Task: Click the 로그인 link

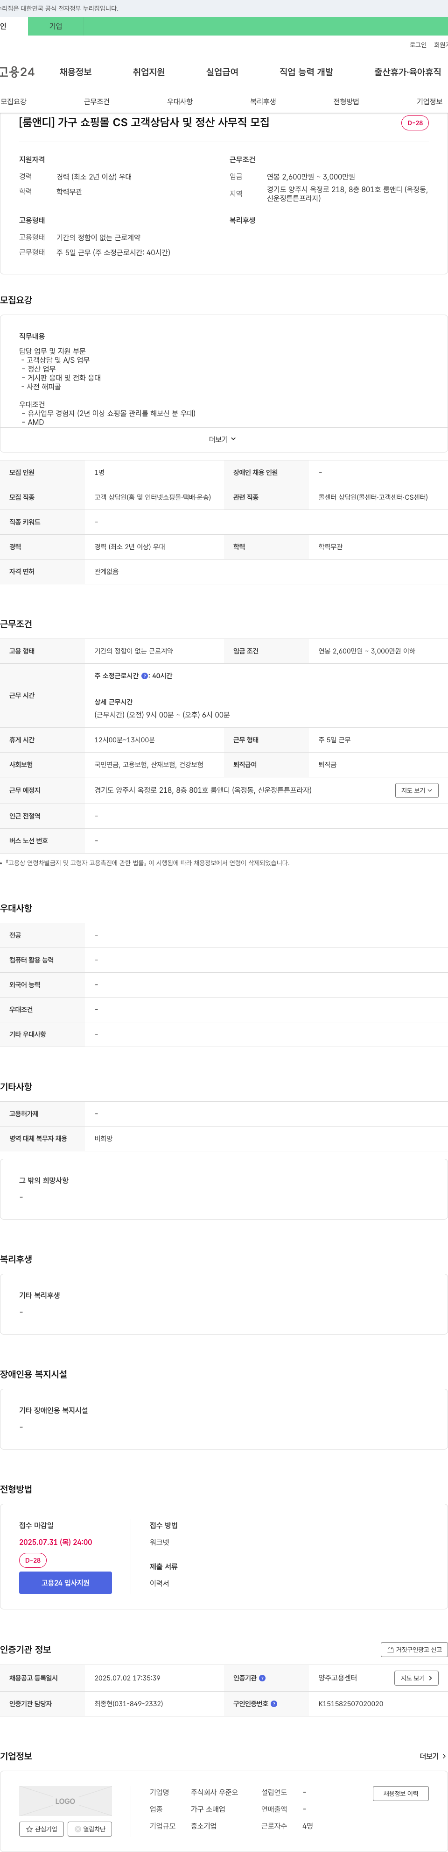Action: tap(418, 44)
